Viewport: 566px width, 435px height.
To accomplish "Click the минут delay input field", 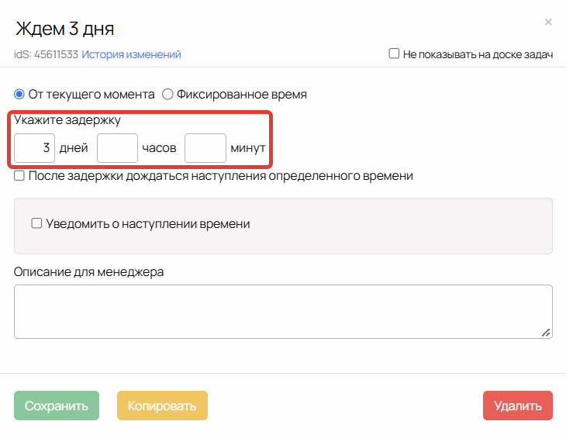I will [x=205, y=148].
